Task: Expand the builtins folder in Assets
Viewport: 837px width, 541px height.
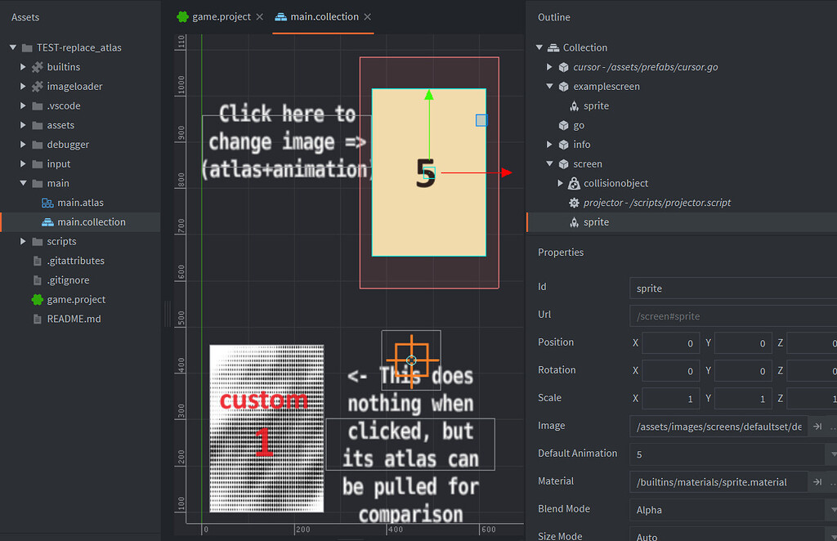Action: click(x=21, y=66)
